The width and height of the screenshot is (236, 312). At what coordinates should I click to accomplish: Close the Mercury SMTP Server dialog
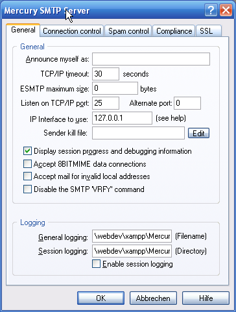(226, 10)
